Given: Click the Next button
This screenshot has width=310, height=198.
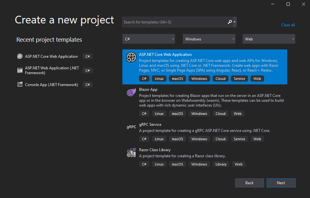Looking at the screenshot, I should coord(281,183).
